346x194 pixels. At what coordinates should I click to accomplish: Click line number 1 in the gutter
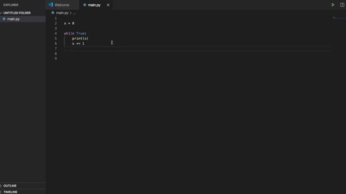tap(56, 18)
